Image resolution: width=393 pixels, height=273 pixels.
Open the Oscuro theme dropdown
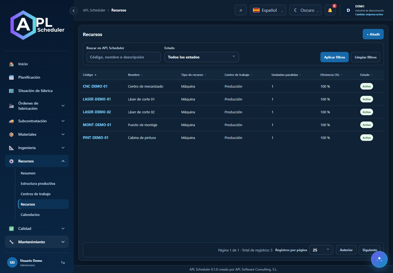tap(305, 10)
